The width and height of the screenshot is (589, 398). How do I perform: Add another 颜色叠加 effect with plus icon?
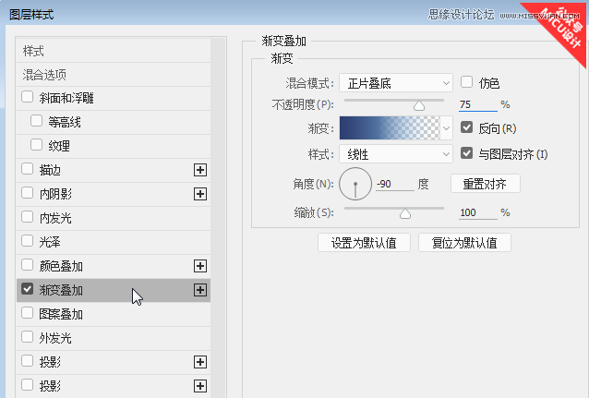(199, 266)
